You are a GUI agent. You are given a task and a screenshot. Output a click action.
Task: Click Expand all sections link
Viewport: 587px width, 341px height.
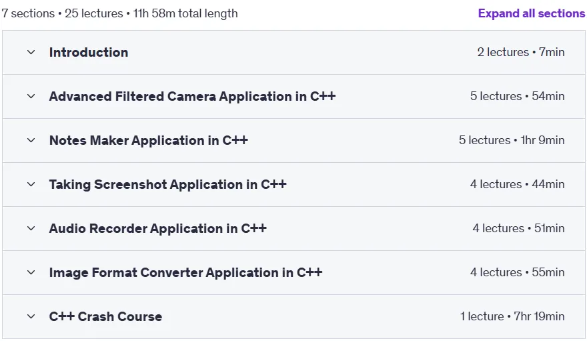531,13
